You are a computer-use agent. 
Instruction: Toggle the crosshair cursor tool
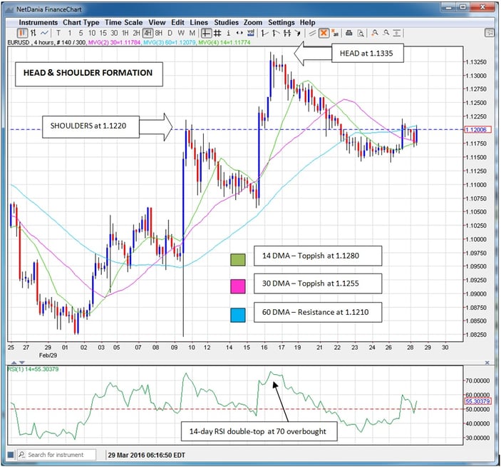click(x=207, y=33)
